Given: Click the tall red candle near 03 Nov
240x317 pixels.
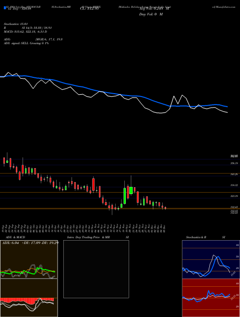Looking at the screenshot, I should (x=94, y=184).
